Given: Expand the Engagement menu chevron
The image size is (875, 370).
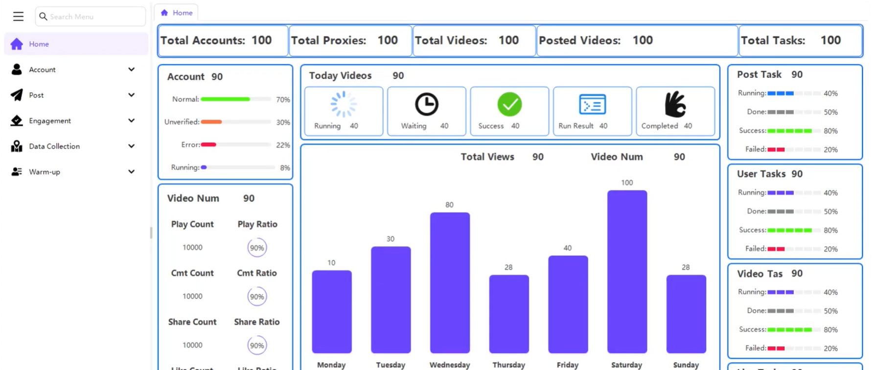Looking at the screenshot, I should coord(131,120).
